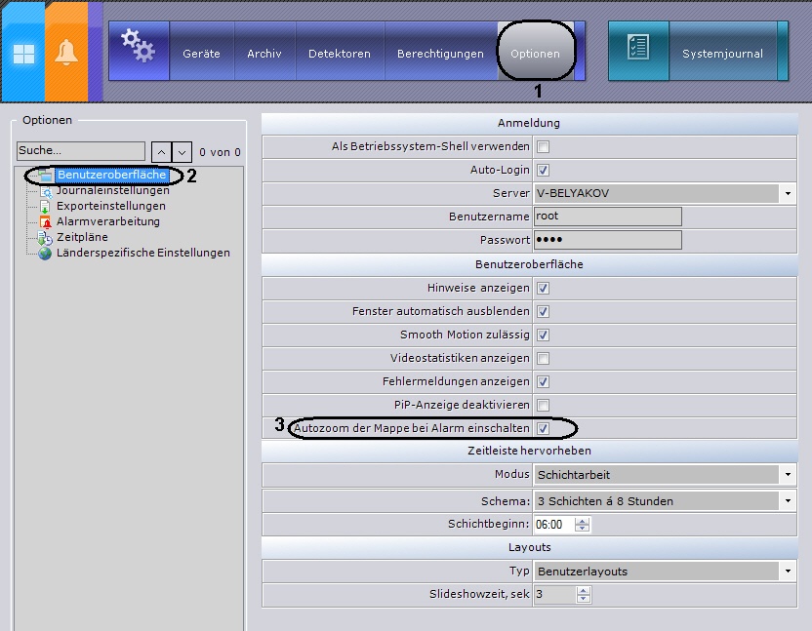This screenshot has height=631, width=812.
Task: Toggle Autozoom der Mappe bei Alarm checkbox
Action: (543, 428)
